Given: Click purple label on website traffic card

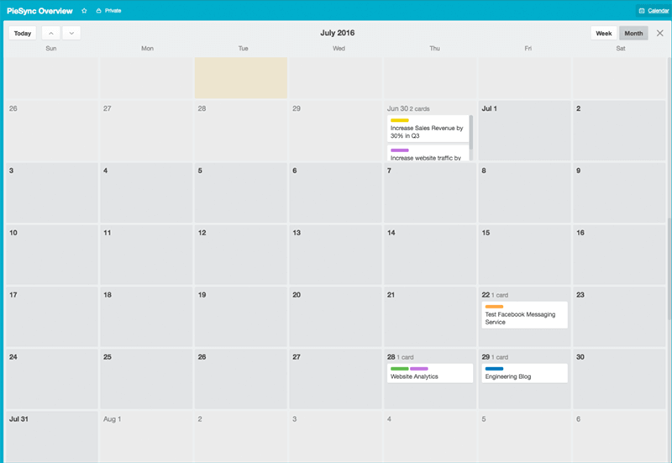Looking at the screenshot, I should click(x=400, y=150).
